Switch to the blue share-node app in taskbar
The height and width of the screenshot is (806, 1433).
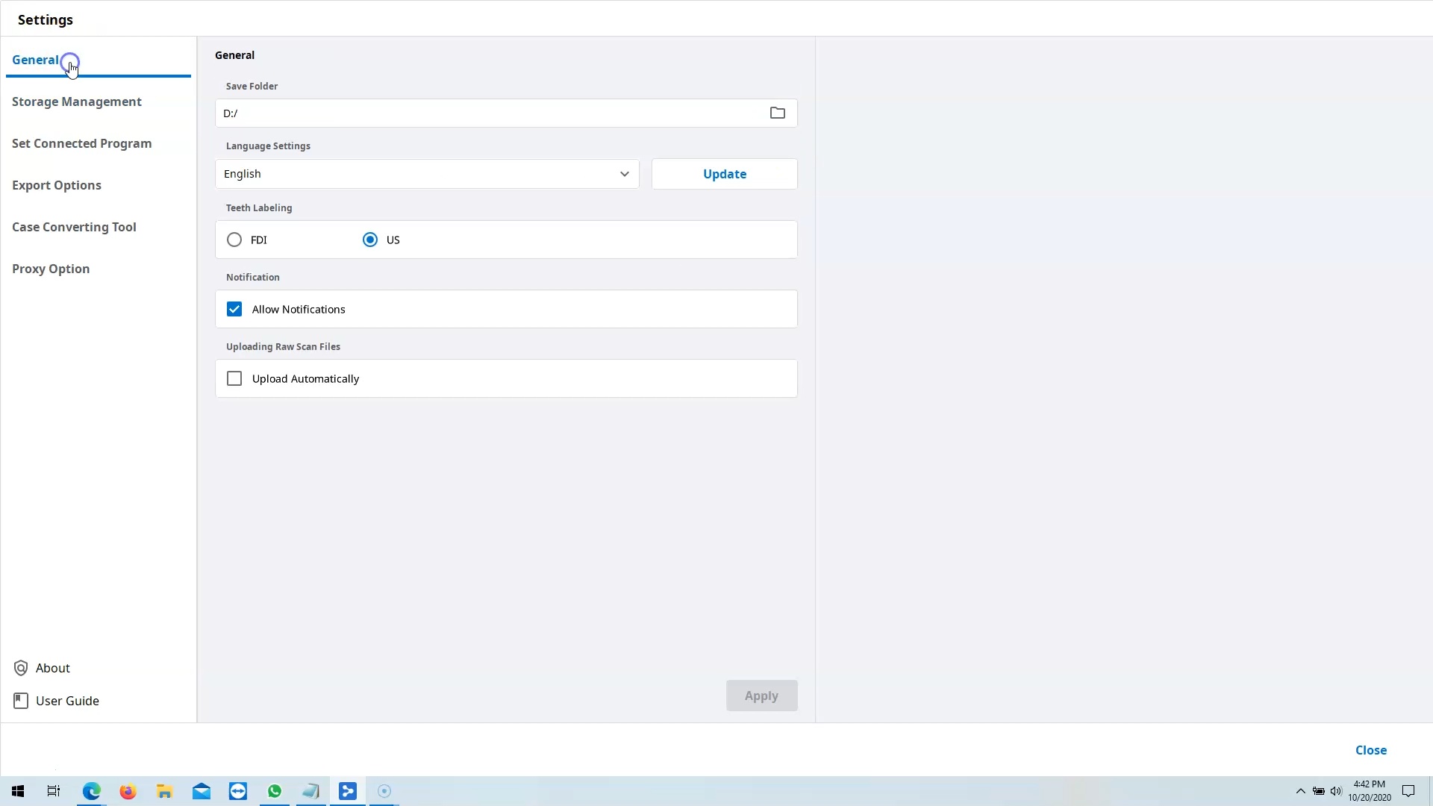[348, 791]
